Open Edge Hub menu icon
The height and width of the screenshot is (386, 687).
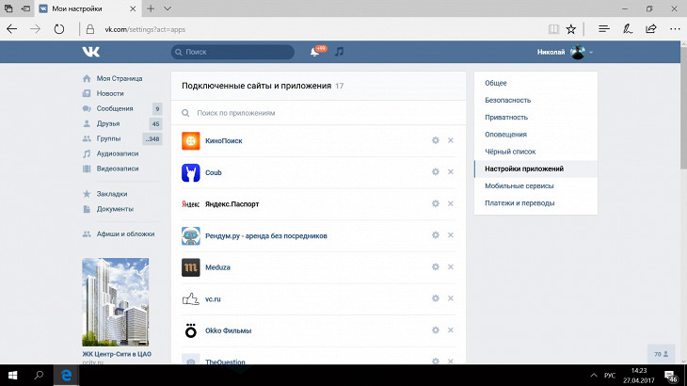604,29
